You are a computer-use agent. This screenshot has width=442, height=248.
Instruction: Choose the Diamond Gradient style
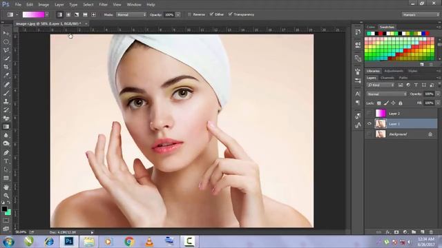pos(94,14)
